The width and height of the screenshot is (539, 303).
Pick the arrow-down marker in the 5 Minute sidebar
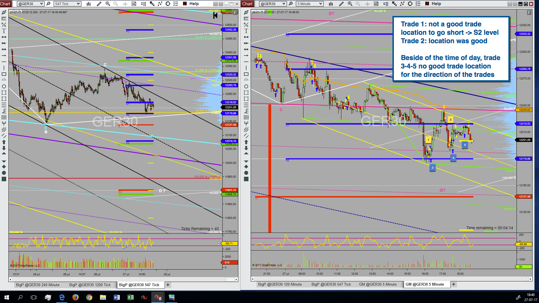pos(246,148)
